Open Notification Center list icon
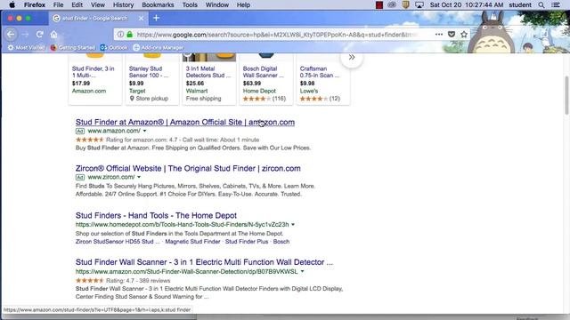This screenshot has width=570, height=320. (556, 5)
